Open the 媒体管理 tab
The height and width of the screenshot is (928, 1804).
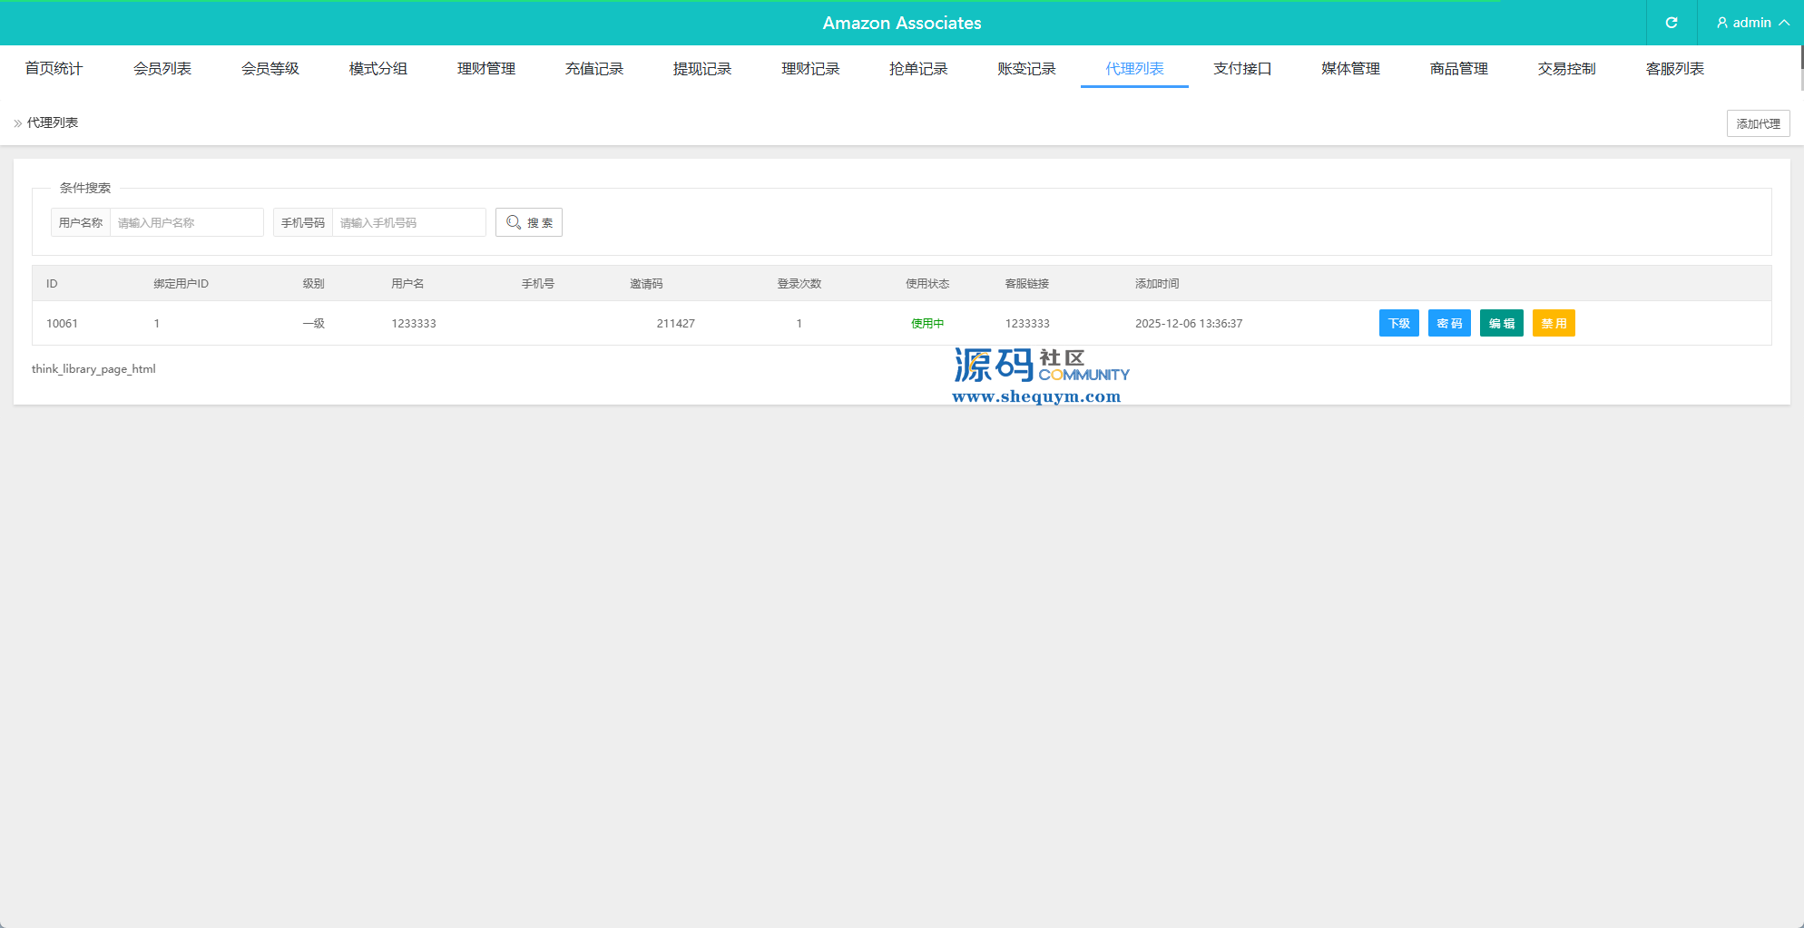[1350, 69]
